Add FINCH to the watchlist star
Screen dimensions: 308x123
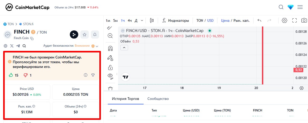[x=85, y=35]
